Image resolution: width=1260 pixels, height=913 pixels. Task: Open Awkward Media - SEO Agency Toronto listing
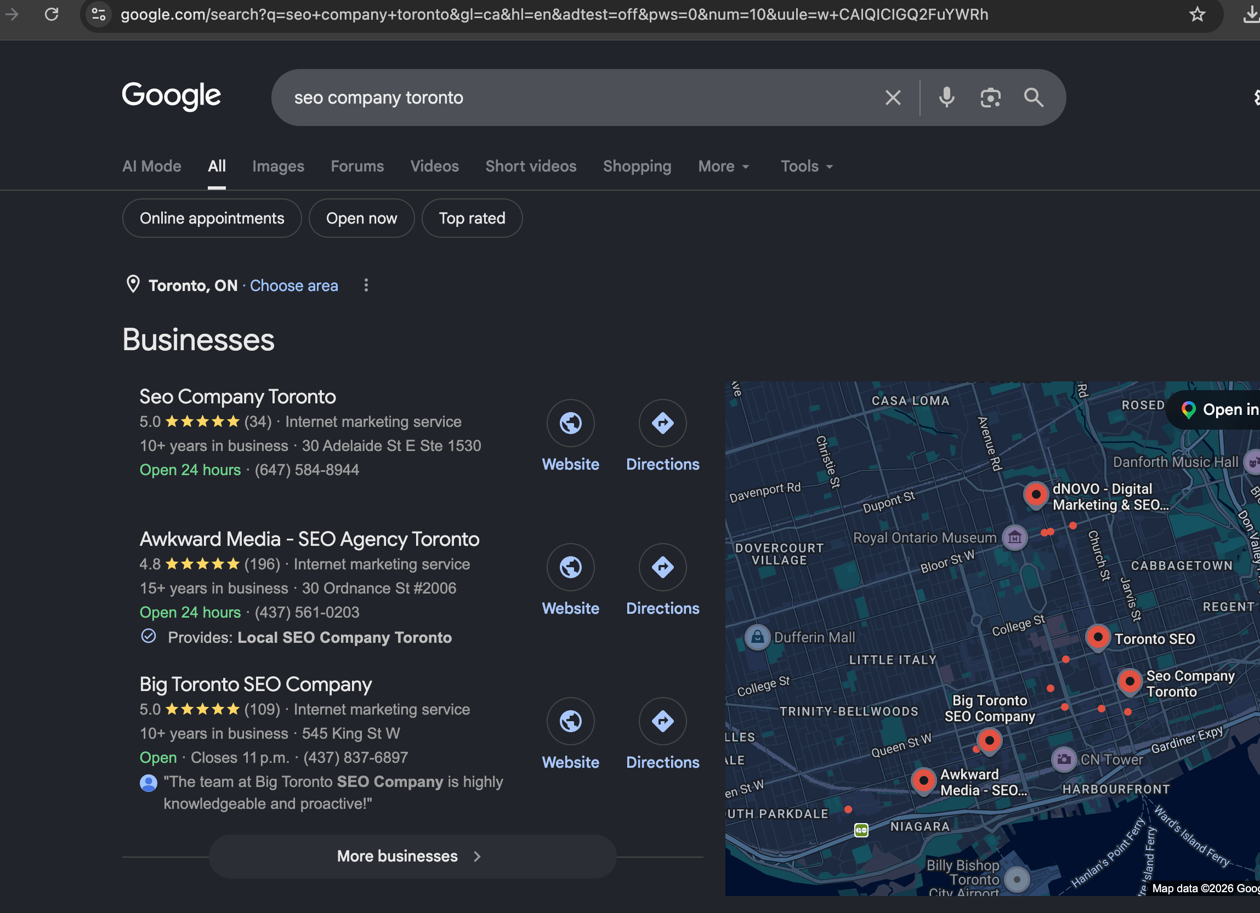pos(309,539)
